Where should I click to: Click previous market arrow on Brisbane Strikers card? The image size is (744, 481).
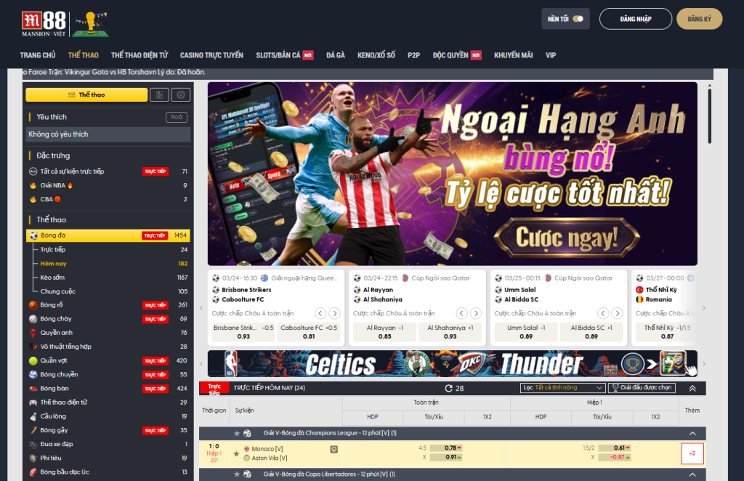click(x=320, y=313)
